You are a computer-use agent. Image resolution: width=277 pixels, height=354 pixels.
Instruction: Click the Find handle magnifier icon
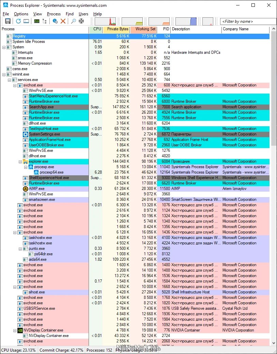pyautogui.click(x=74, y=21)
